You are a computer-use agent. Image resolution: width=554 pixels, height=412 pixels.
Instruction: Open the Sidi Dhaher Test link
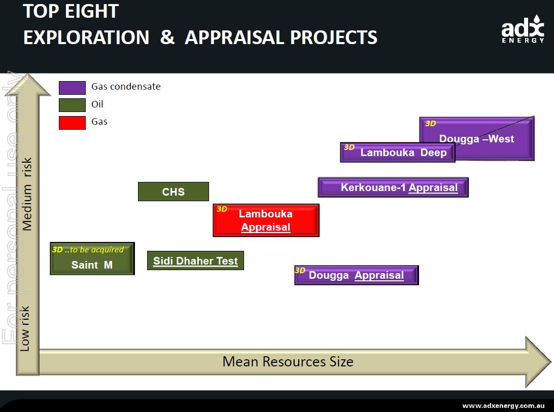coord(195,260)
